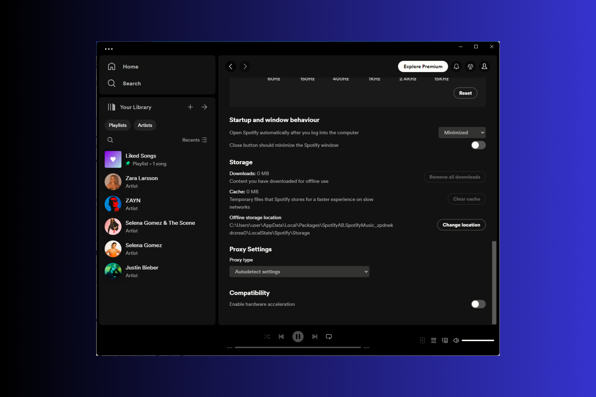Toggle shuffle playback
This screenshot has height=397, width=596.
[x=267, y=337]
